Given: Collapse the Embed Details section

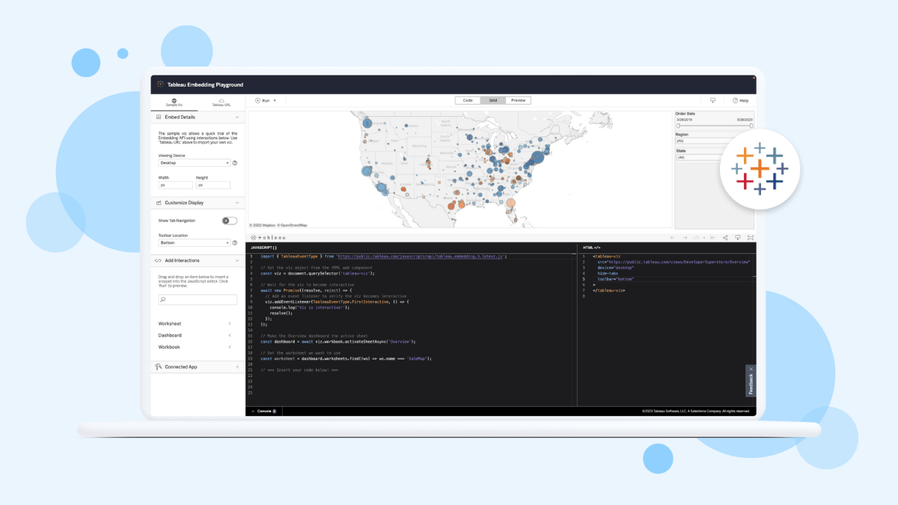Looking at the screenshot, I should 237,117.
